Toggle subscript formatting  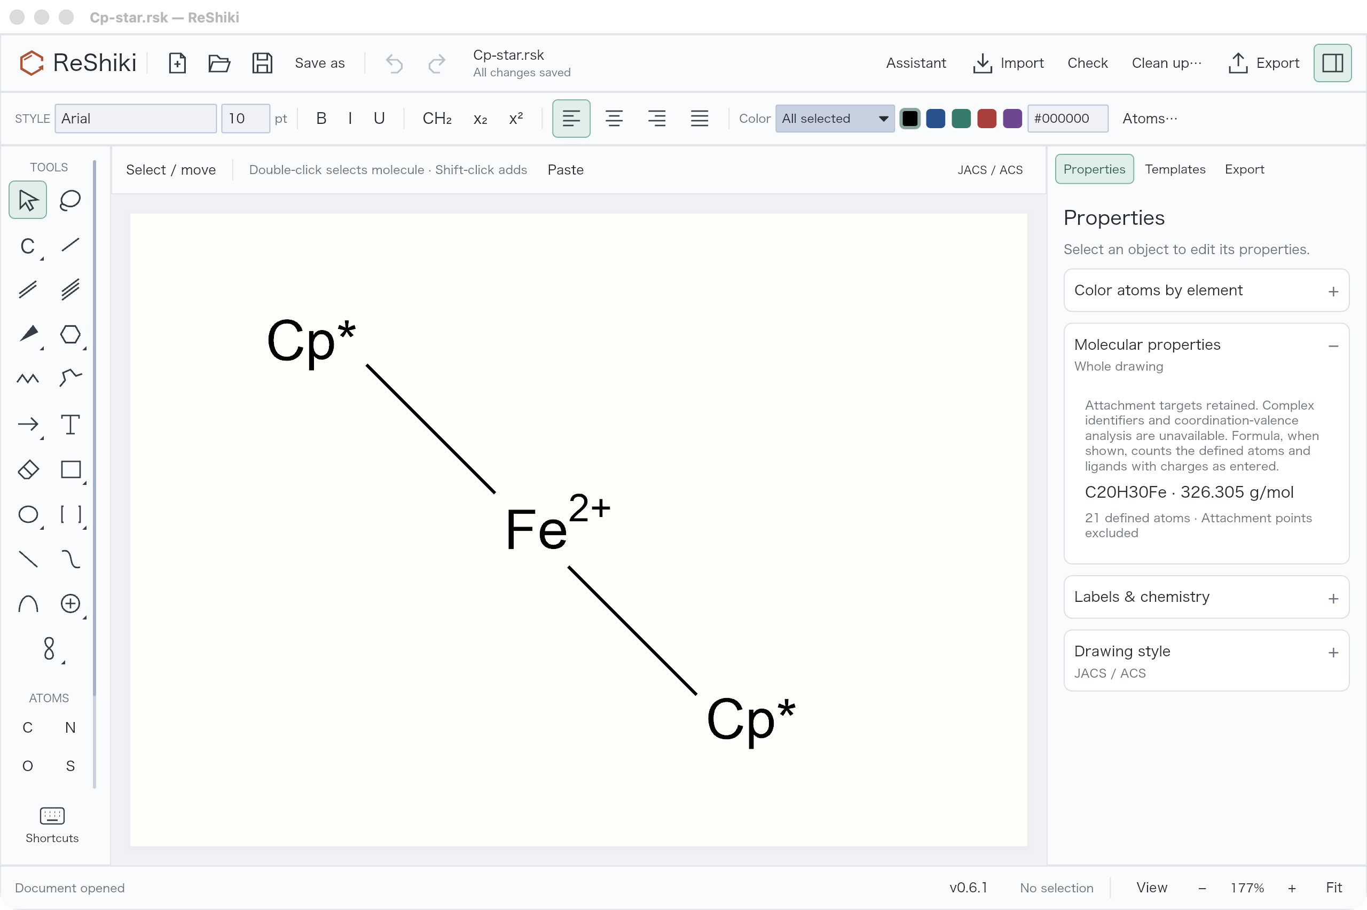click(480, 119)
